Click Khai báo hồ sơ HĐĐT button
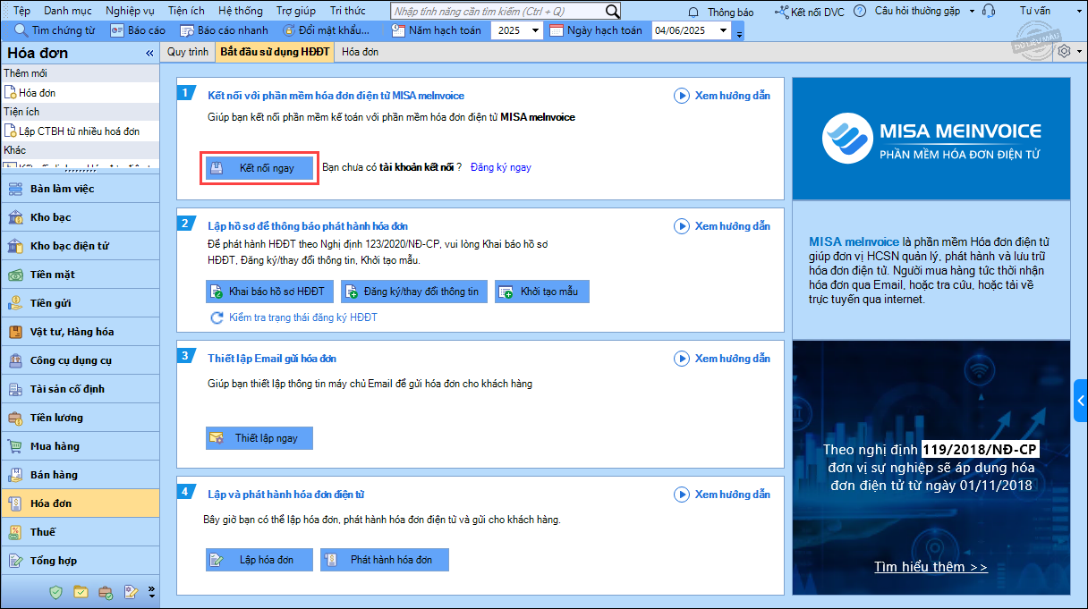Viewport: 1088px width, 609px height. [269, 292]
